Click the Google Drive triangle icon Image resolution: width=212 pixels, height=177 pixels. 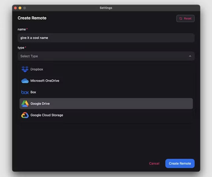pos(25,104)
